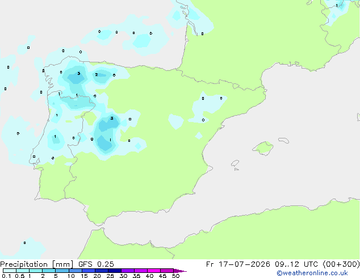This screenshot has width=360, height=278.
Task: Click the weatheronline.co.uk copyright link
Action: (312, 273)
